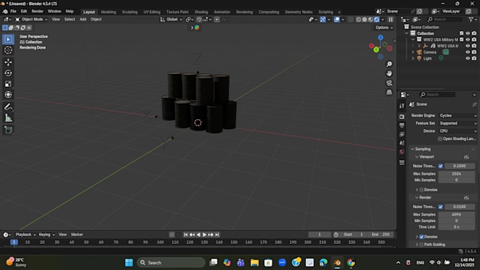
Task: Click viewport Max Samples field 1024
Action: (457, 173)
